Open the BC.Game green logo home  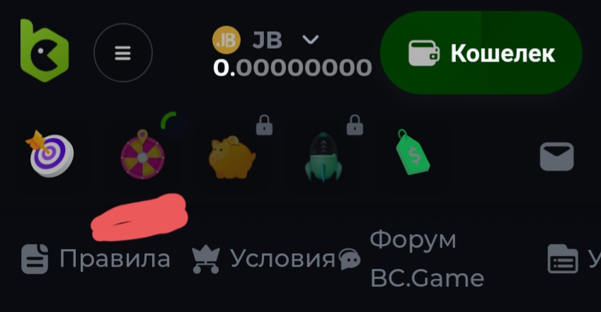pos(45,51)
